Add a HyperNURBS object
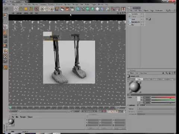 point(88,9)
